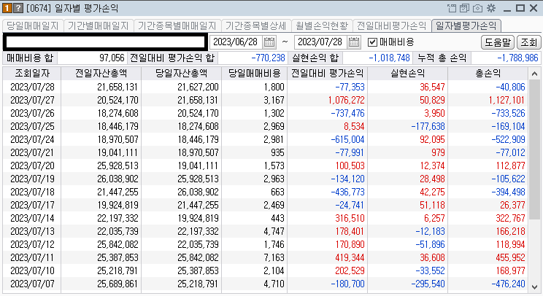Switch to the 기간종목별상세 tab
Viewport: 543px width, 296px height.
255,26
